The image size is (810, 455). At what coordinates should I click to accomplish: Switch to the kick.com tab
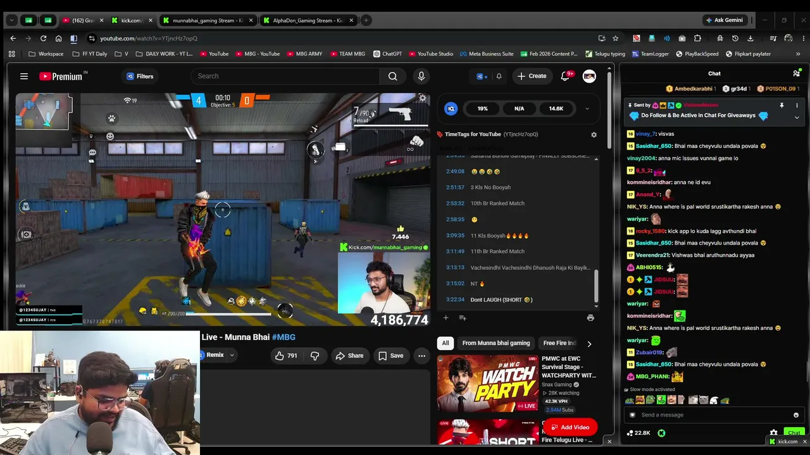click(x=132, y=20)
